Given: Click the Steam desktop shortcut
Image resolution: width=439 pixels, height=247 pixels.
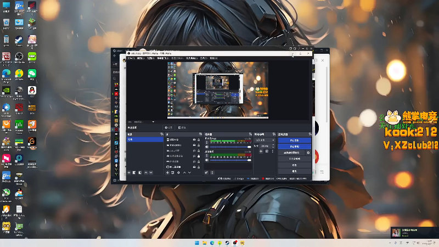Looking at the screenshot, I should (x=19, y=41).
